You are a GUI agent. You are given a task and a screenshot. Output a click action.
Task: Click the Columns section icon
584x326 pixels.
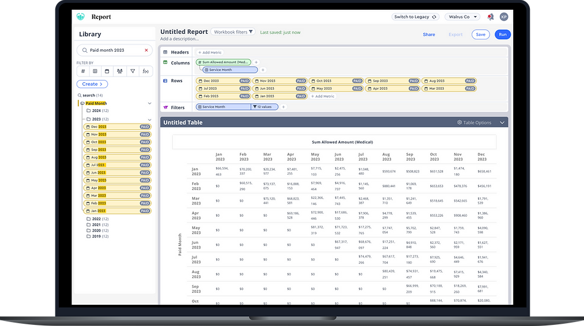(165, 63)
